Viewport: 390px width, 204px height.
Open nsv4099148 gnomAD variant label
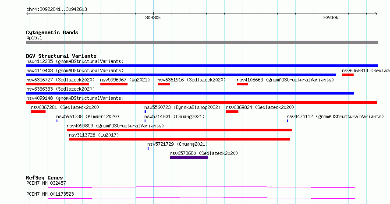75,98
